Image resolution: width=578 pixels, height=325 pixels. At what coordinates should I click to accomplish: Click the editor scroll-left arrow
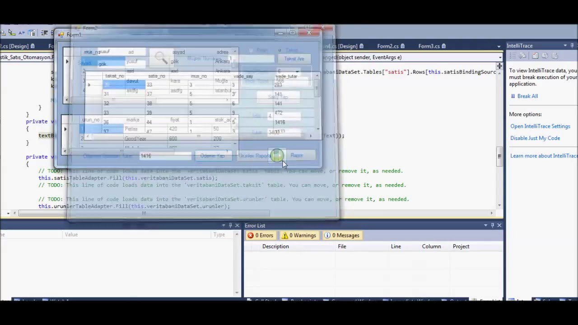tap(14, 213)
